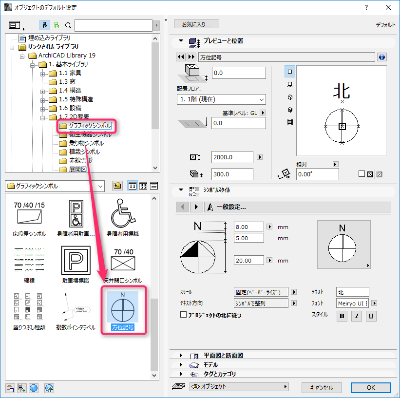Click the お気に入り button
400x398 pixels.
196,24
